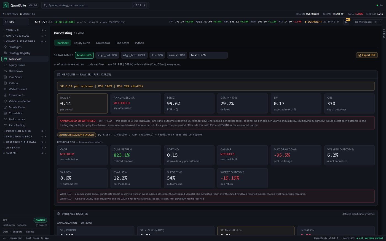Open the Strategies icon in the sidebar
The height and width of the screenshot is (241, 386).
click(x=5, y=47)
